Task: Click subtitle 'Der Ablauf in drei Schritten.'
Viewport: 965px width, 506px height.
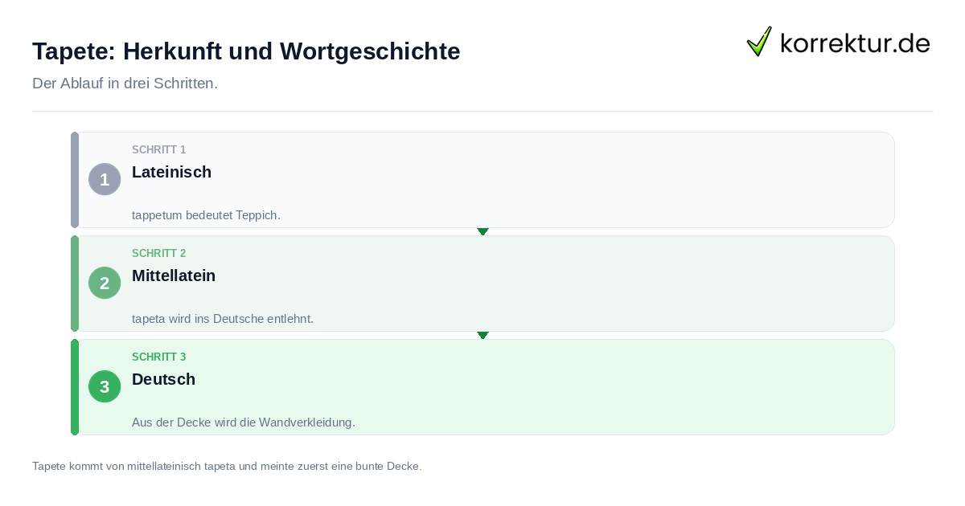Action: (x=125, y=84)
